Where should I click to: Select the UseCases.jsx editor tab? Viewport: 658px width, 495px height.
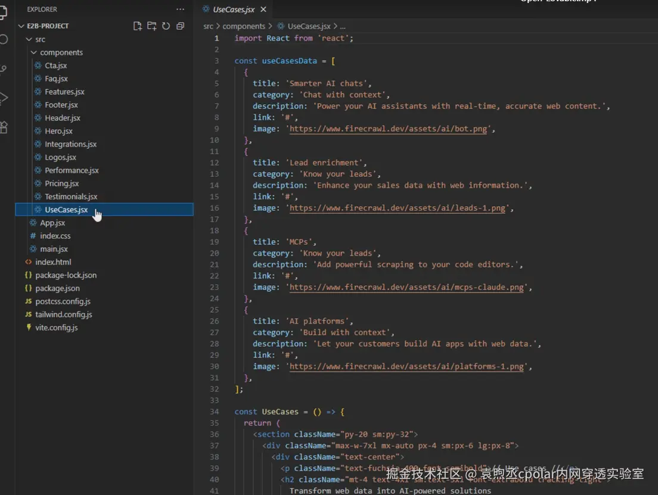234,9
